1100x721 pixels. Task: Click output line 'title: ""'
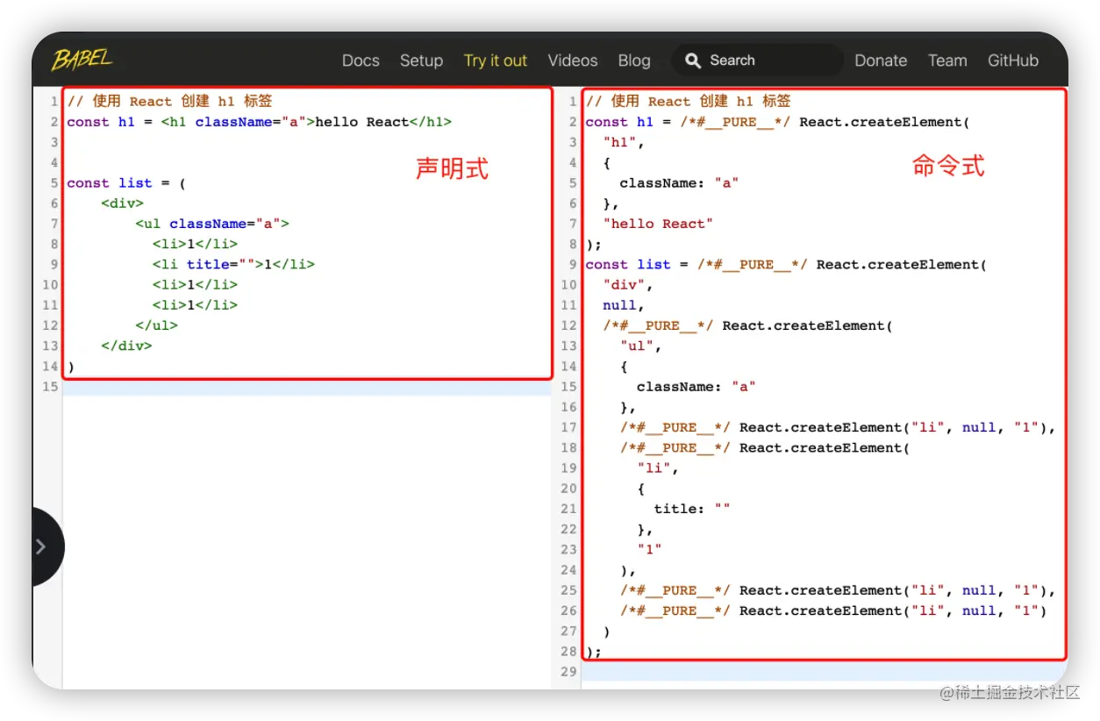(692, 509)
